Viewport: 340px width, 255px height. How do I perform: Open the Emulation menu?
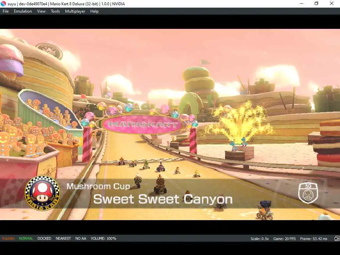[23, 11]
